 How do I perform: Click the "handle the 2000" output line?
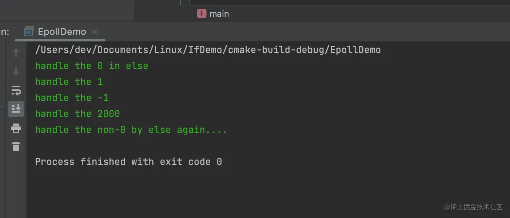[x=77, y=114]
